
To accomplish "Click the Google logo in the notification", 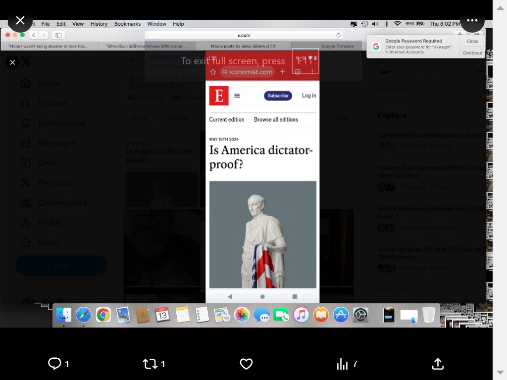I will pos(376,46).
